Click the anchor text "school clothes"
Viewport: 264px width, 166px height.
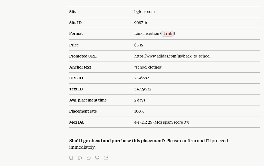click(x=148, y=67)
